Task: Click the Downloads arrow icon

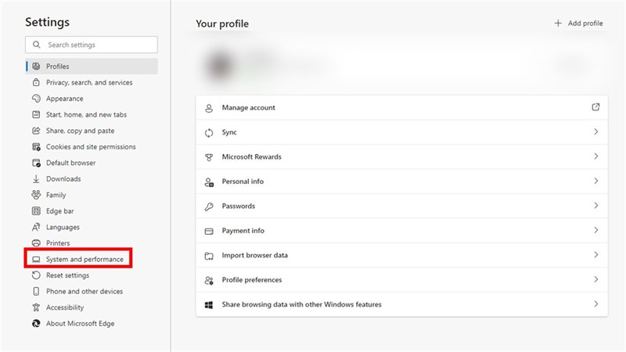Action: tap(36, 179)
